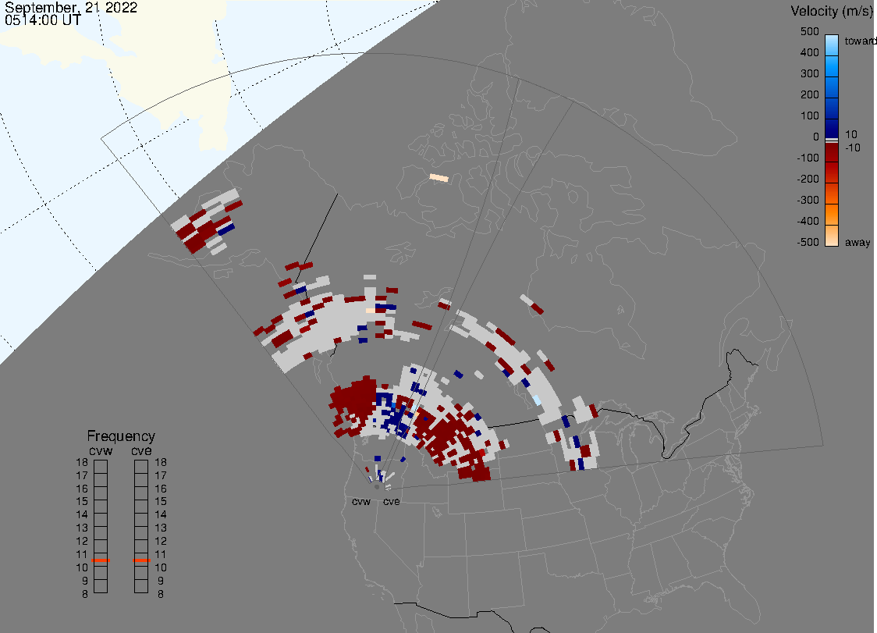Click the 400 label on velocity scale

(x=809, y=52)
